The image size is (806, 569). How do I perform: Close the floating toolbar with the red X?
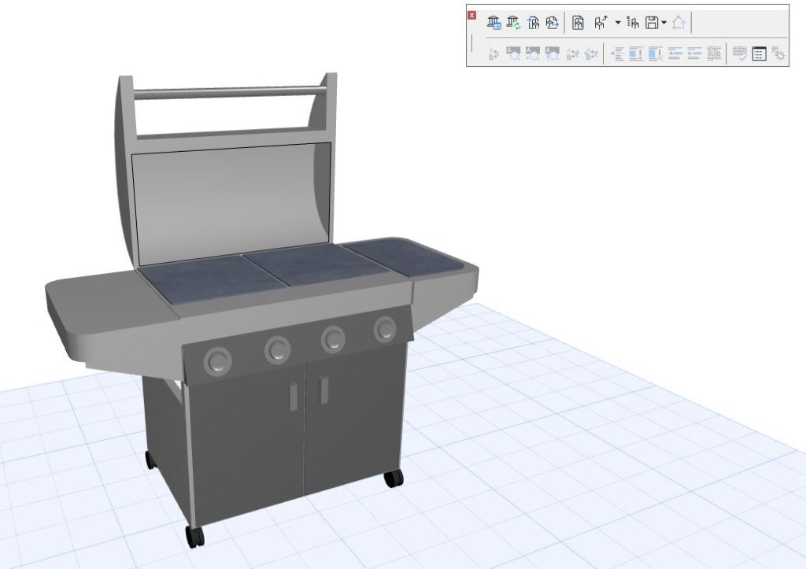click(x=471, y=15)
